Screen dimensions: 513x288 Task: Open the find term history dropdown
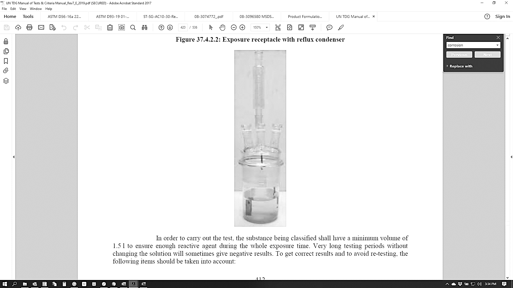(x=497, y=45)
